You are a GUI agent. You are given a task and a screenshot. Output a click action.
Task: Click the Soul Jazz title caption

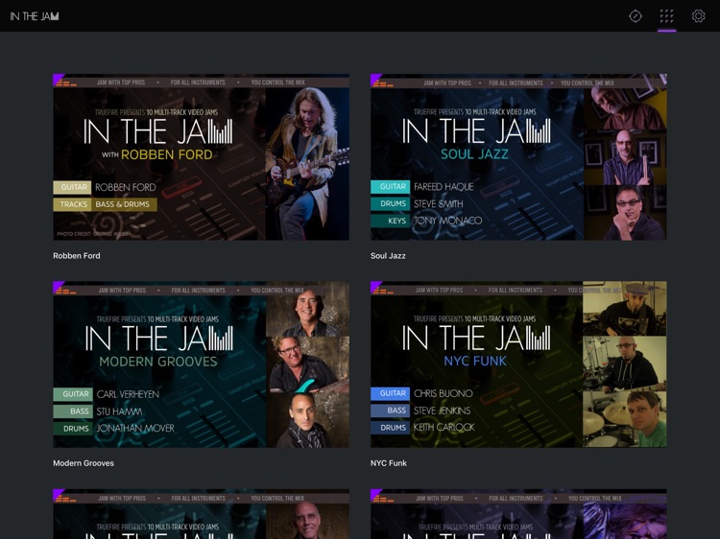coord(388,256)
